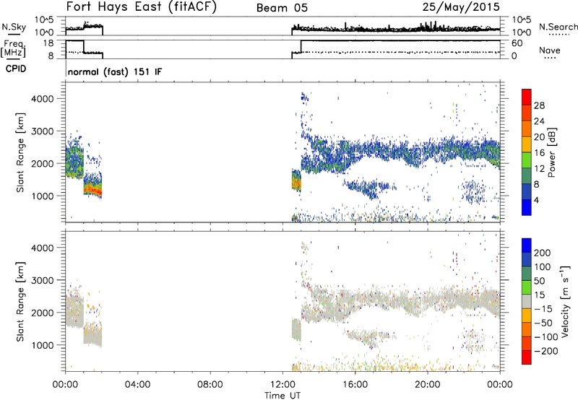This screenshot has width=578, height=400.
Task: Click the 'CPID' row label
Action: [x=16, y=69]
